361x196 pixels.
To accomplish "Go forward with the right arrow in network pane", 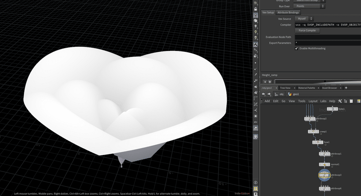I will click(x=269, y=94).
